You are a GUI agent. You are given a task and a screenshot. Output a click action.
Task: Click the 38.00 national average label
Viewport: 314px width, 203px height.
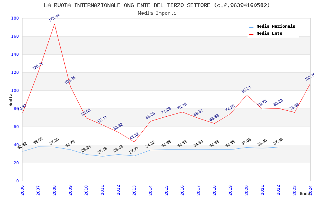click(38, 141)
